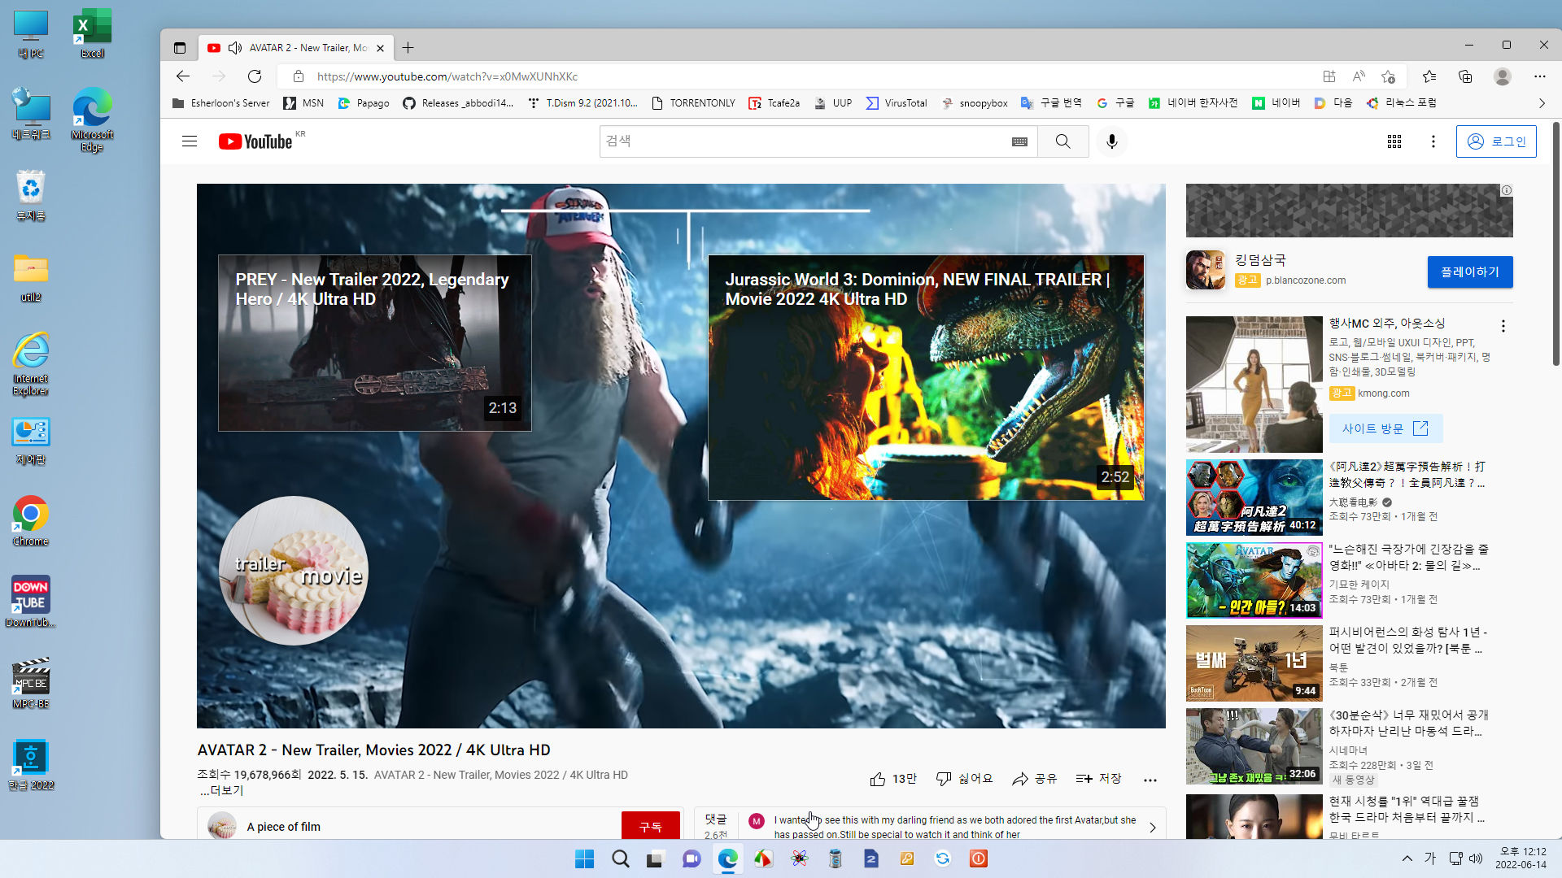The height and width of the screenshot is (878, 1562).
Task: Go to the YouTube home logo
Action: tap(255, 141)
